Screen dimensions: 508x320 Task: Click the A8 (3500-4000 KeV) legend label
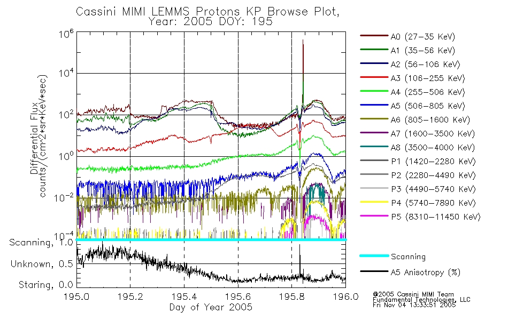pos(433,148)
